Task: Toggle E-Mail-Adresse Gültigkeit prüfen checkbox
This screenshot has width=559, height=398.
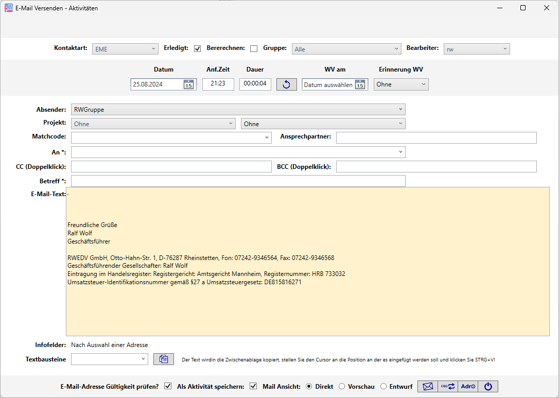Action: [x=168, y=386]
